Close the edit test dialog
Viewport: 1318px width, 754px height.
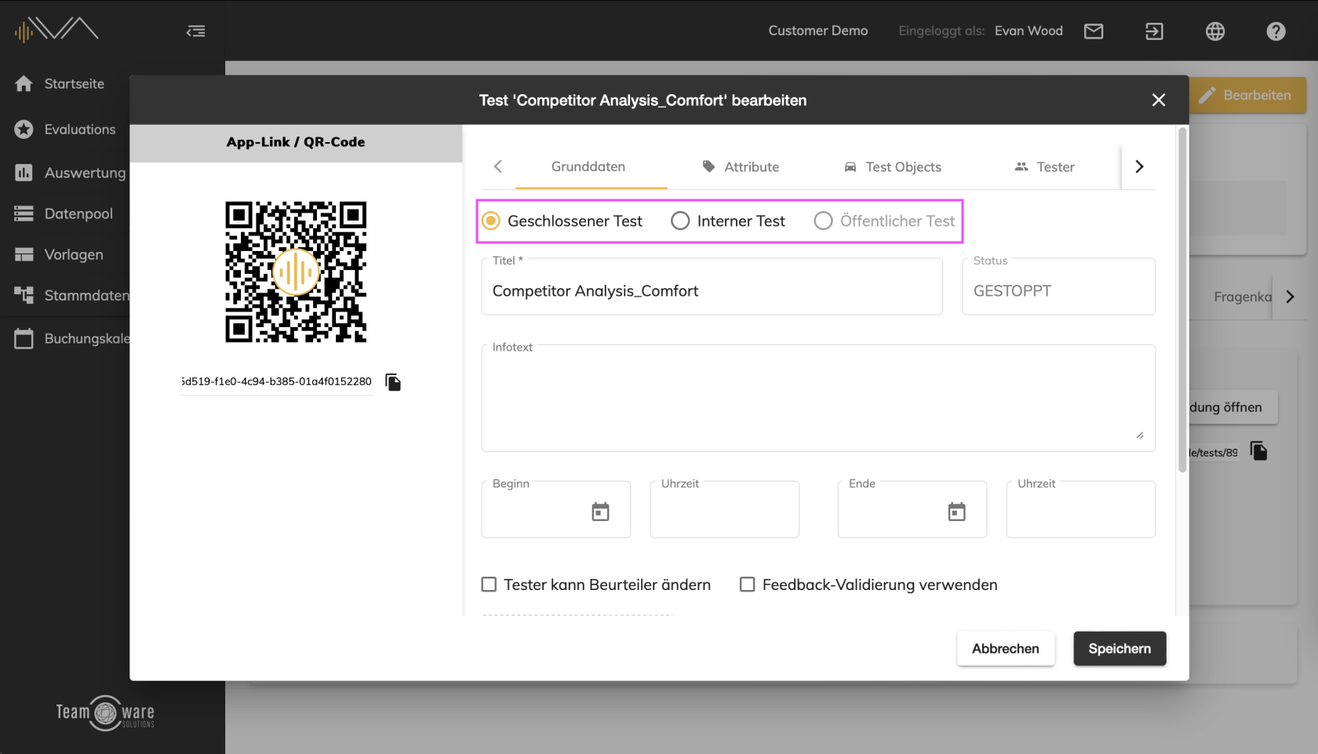pos(1159,100)
